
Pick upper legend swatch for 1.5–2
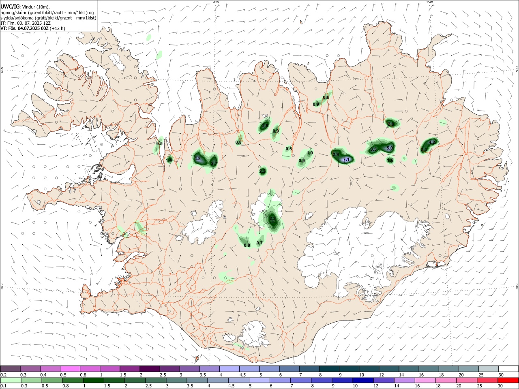click(129, 369)
